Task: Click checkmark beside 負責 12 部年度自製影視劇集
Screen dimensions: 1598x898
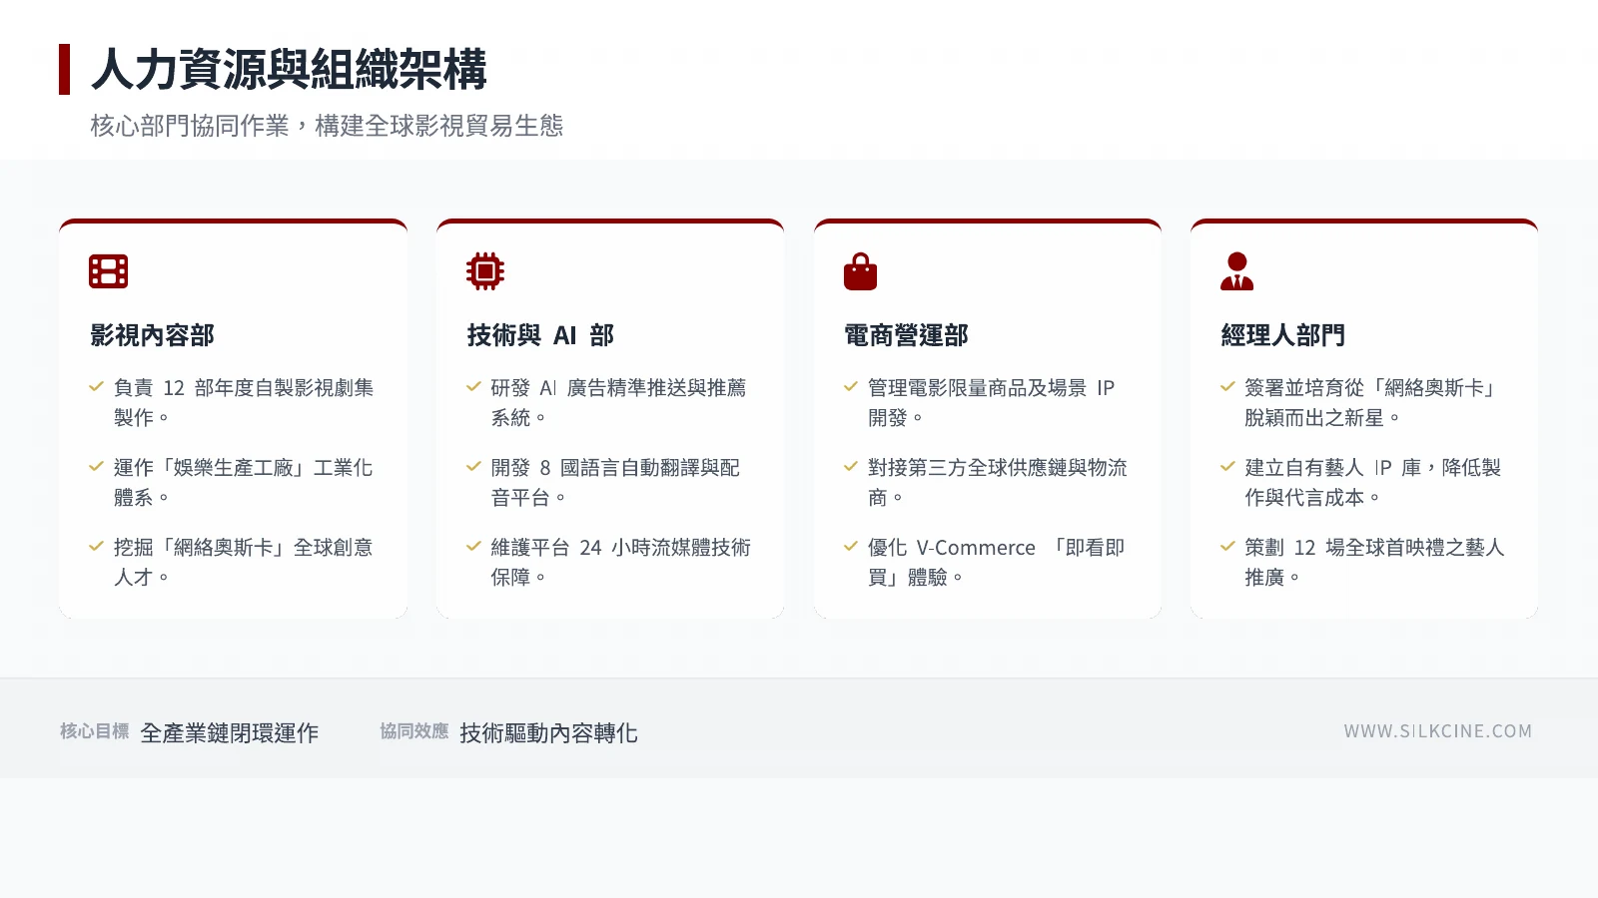Action: pyautogui.click(x=97, y=386)
